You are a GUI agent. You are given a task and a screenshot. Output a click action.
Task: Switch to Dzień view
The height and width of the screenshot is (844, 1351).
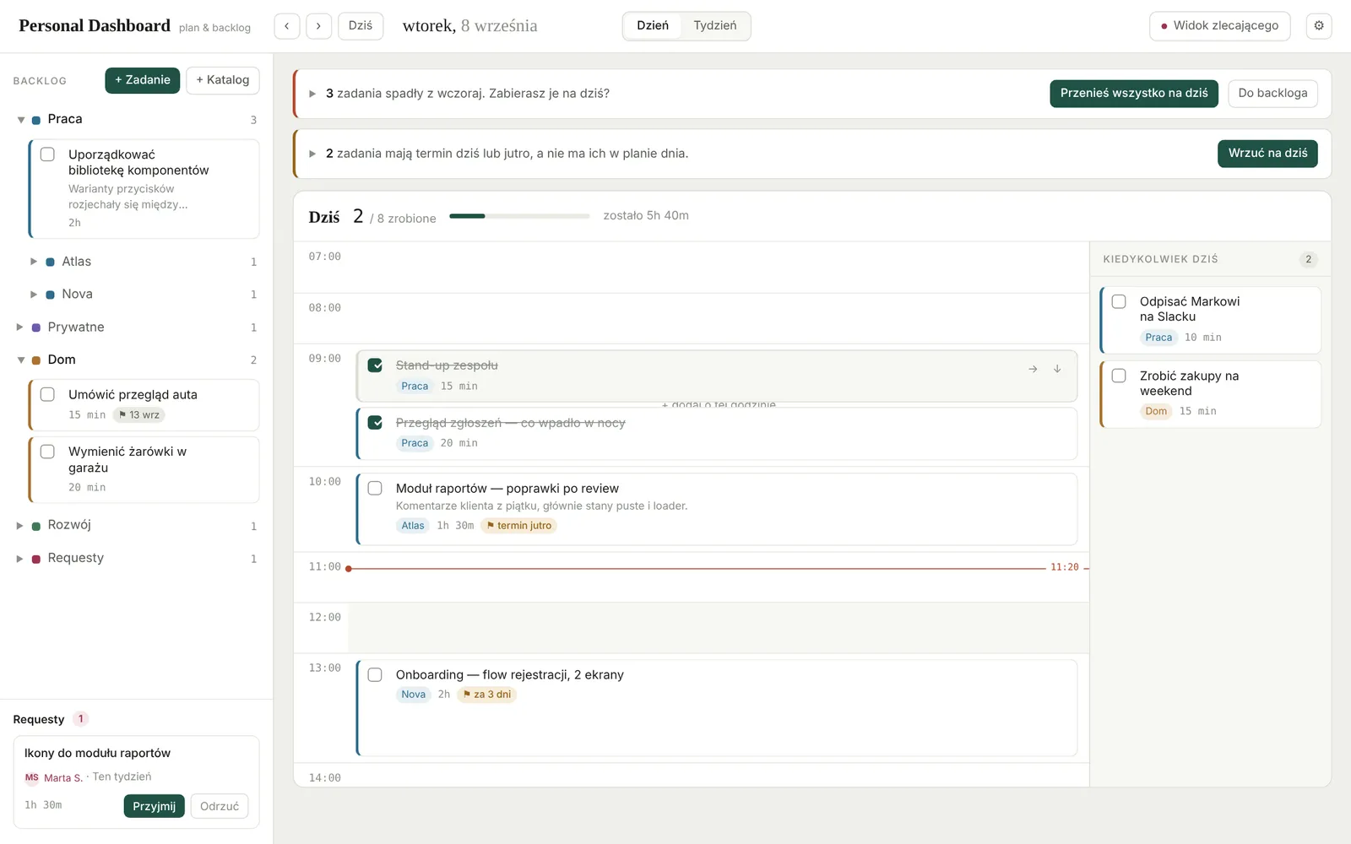pos(653,26)
